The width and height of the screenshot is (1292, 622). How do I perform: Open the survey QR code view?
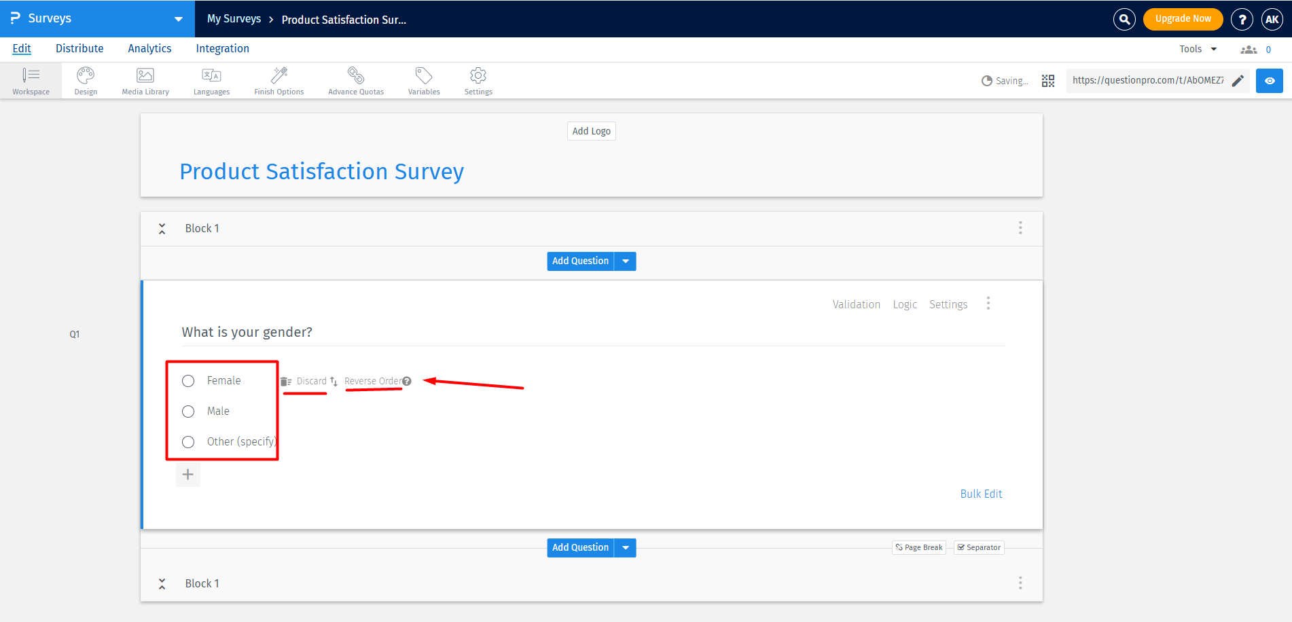pos(1048,80)
